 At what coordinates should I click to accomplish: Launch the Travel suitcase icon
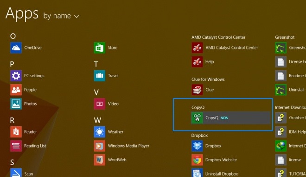tap(100, 76)
